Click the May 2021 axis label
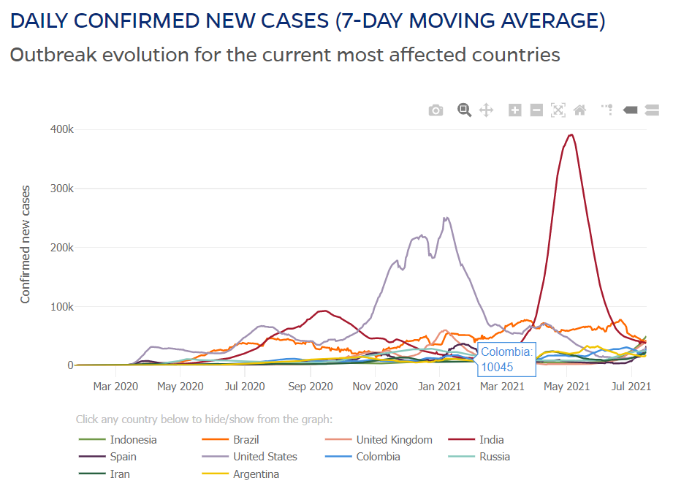Screen dimensions: 673x494 566,387
